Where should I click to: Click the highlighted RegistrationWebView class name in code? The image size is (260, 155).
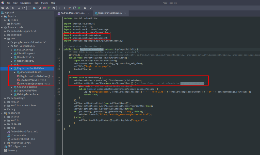tap(92, 49)
